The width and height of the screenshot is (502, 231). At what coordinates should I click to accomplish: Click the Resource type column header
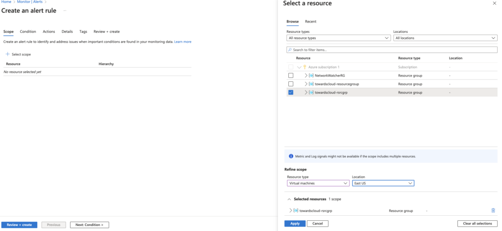tap(409, 58)
